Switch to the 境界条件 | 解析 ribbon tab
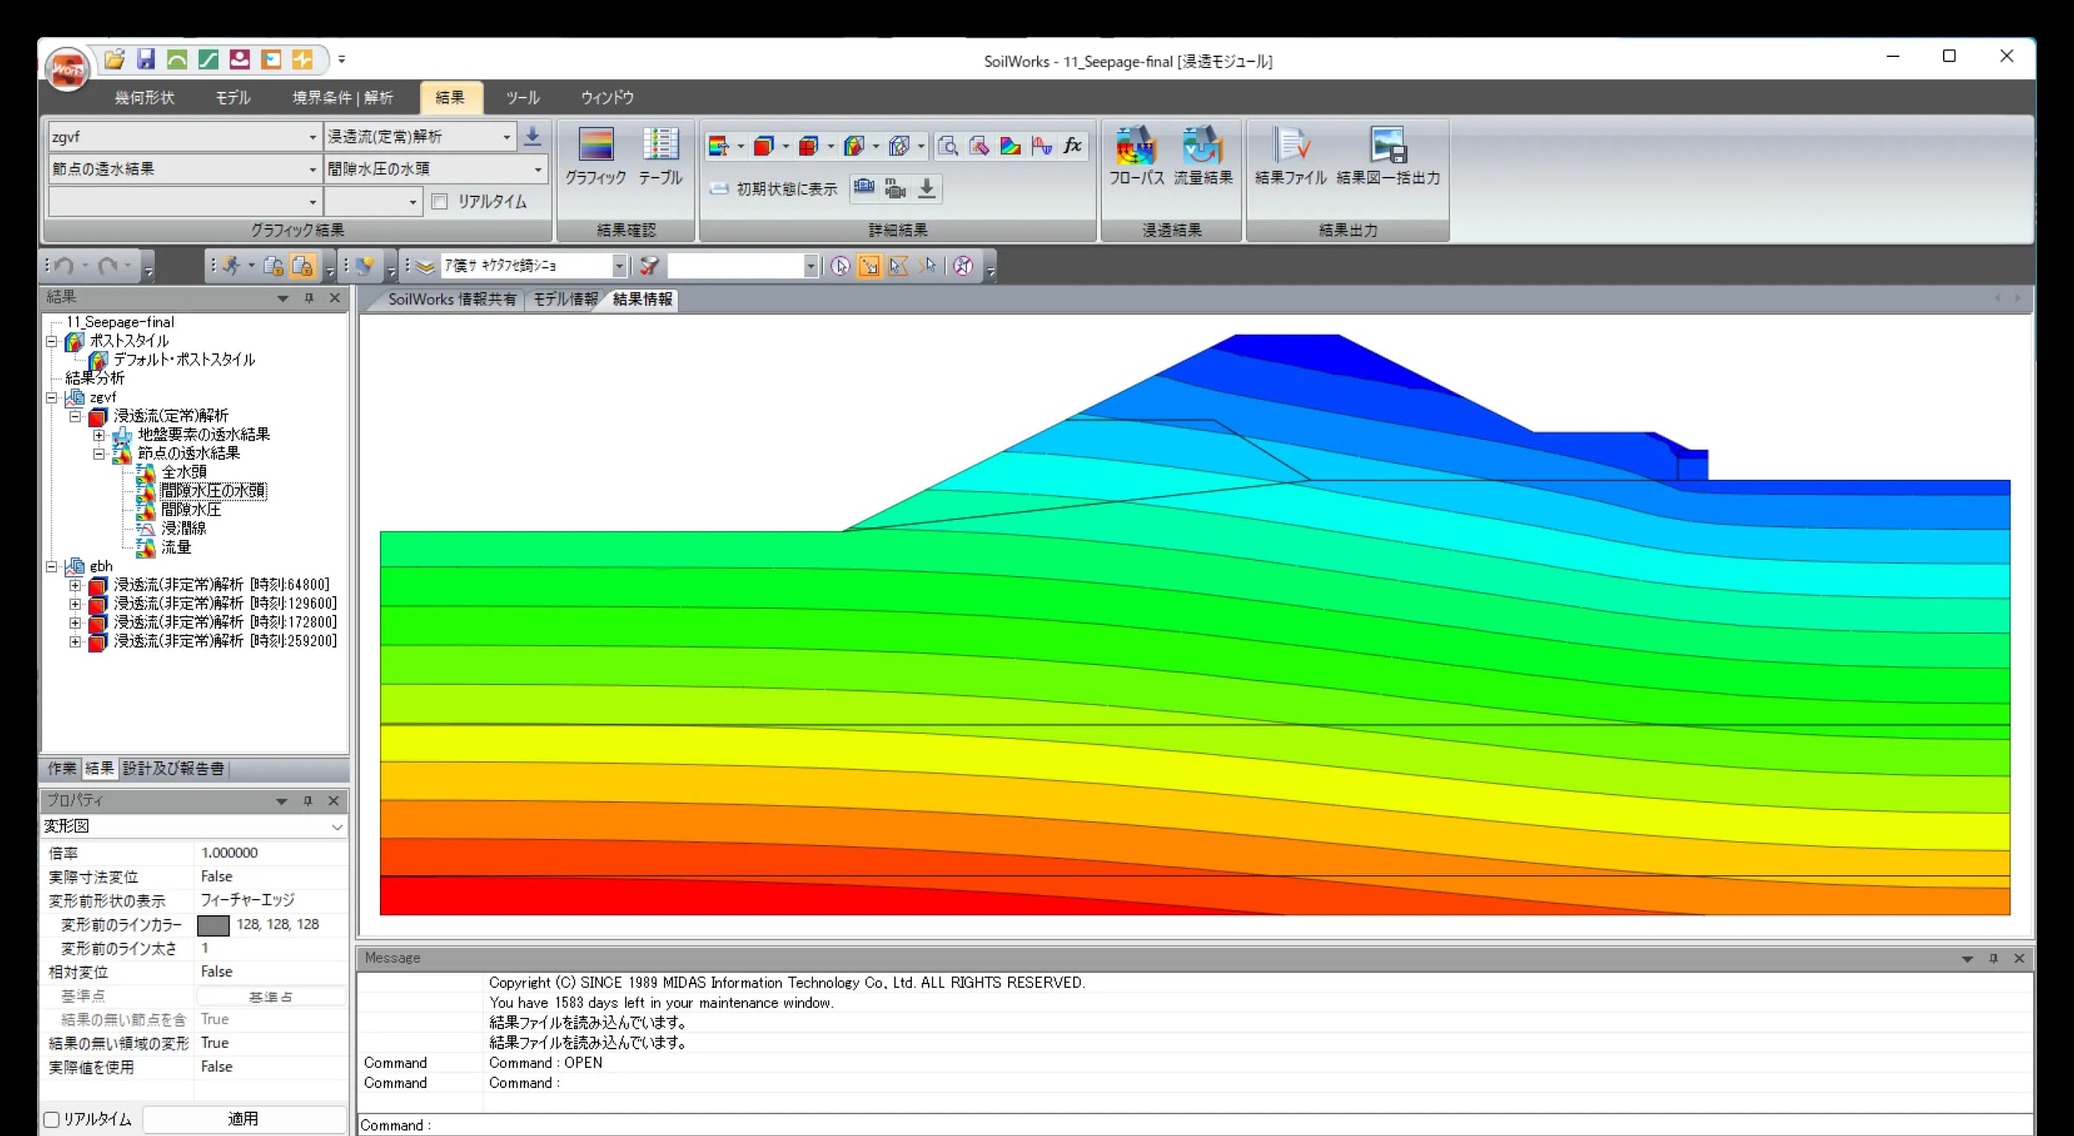The height and width of the screenshot is (1136, 2074). [x=342, y=98]
